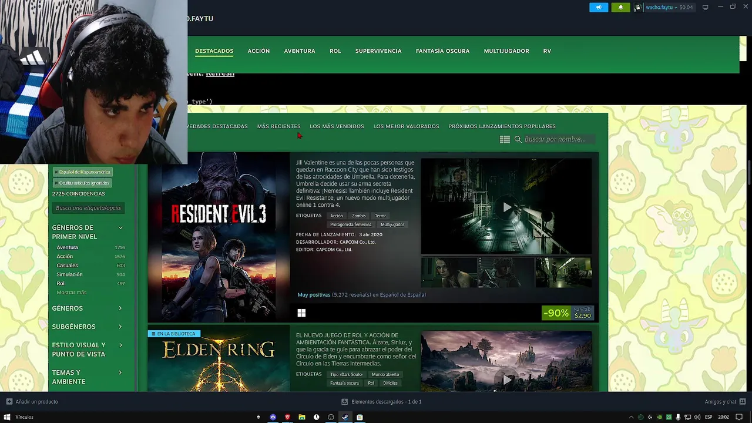752x423 pixels.
Task: Expand the Géneros filter section
Action: (x=87, y=308)
